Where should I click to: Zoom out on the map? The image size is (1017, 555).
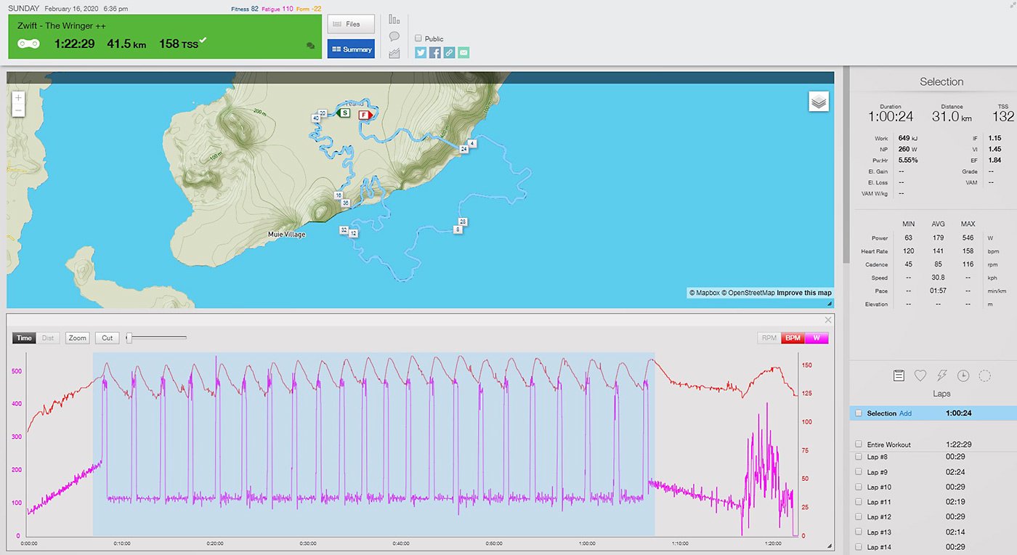pyautogui.click(x=19, y=111)
